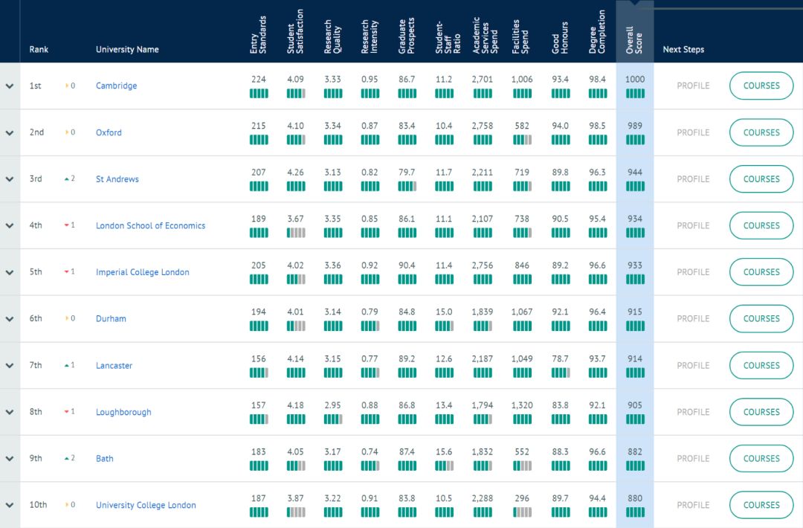Viewport: 803px width, 528px height.
Task: View courses for Imperial College London
Action: (x=761, y=272)
